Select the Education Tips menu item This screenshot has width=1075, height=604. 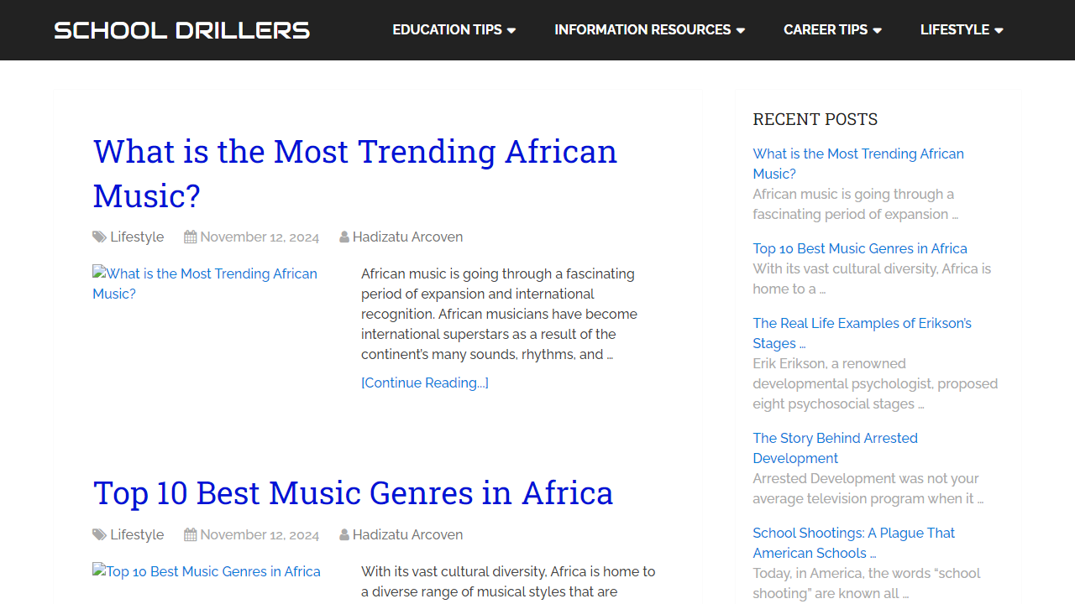click(447, 29)
